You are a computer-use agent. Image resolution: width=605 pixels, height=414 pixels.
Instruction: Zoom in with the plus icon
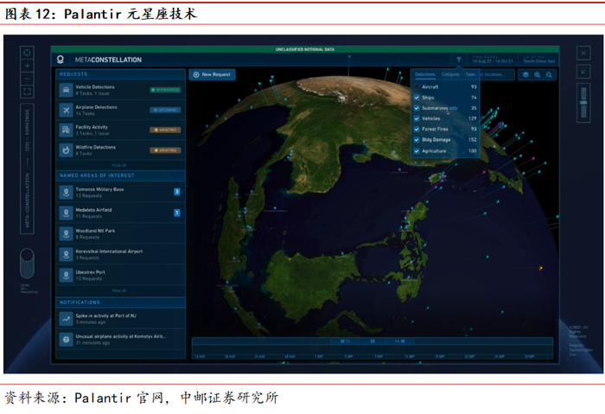27,66
